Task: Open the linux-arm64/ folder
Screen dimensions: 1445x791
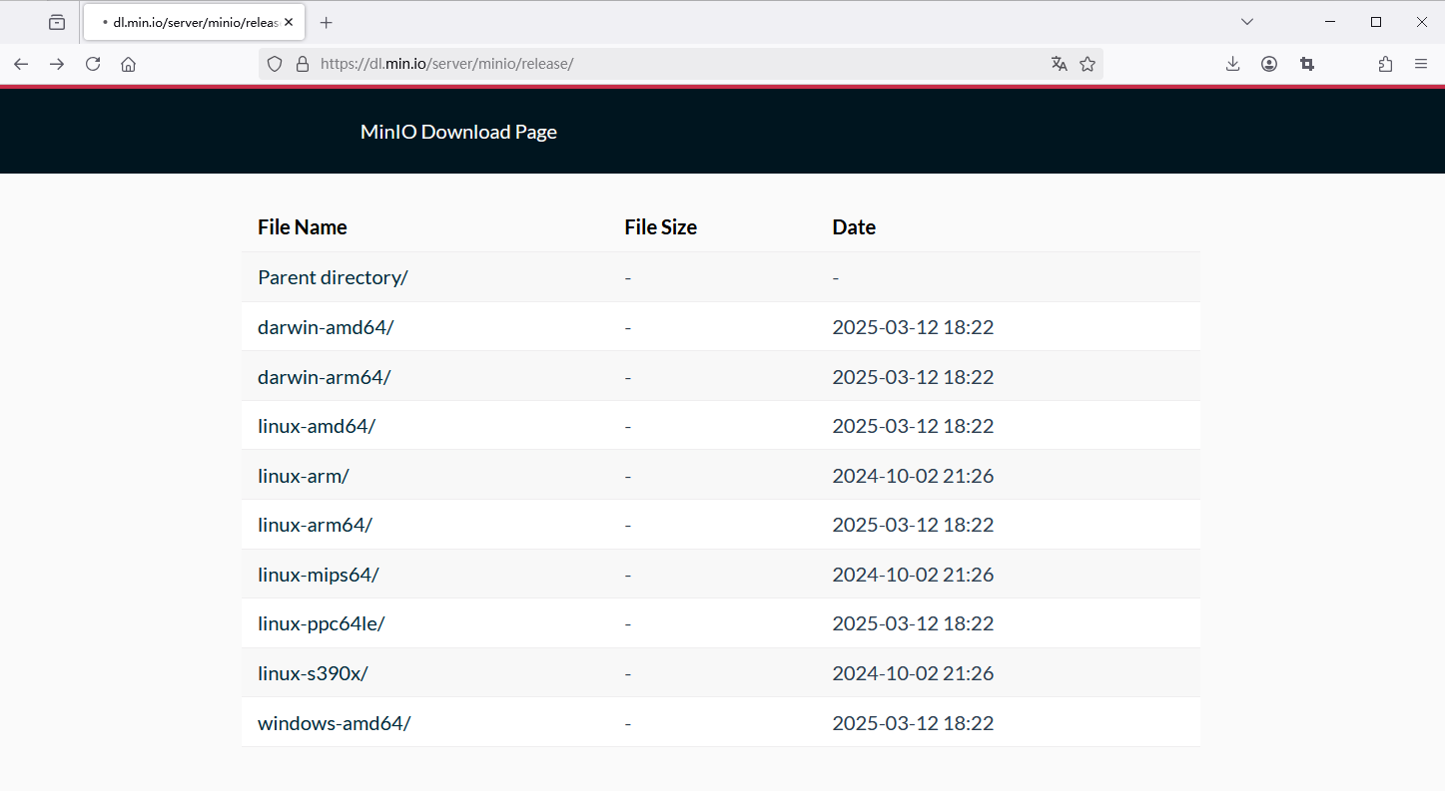Action: [x=316, y=525]
